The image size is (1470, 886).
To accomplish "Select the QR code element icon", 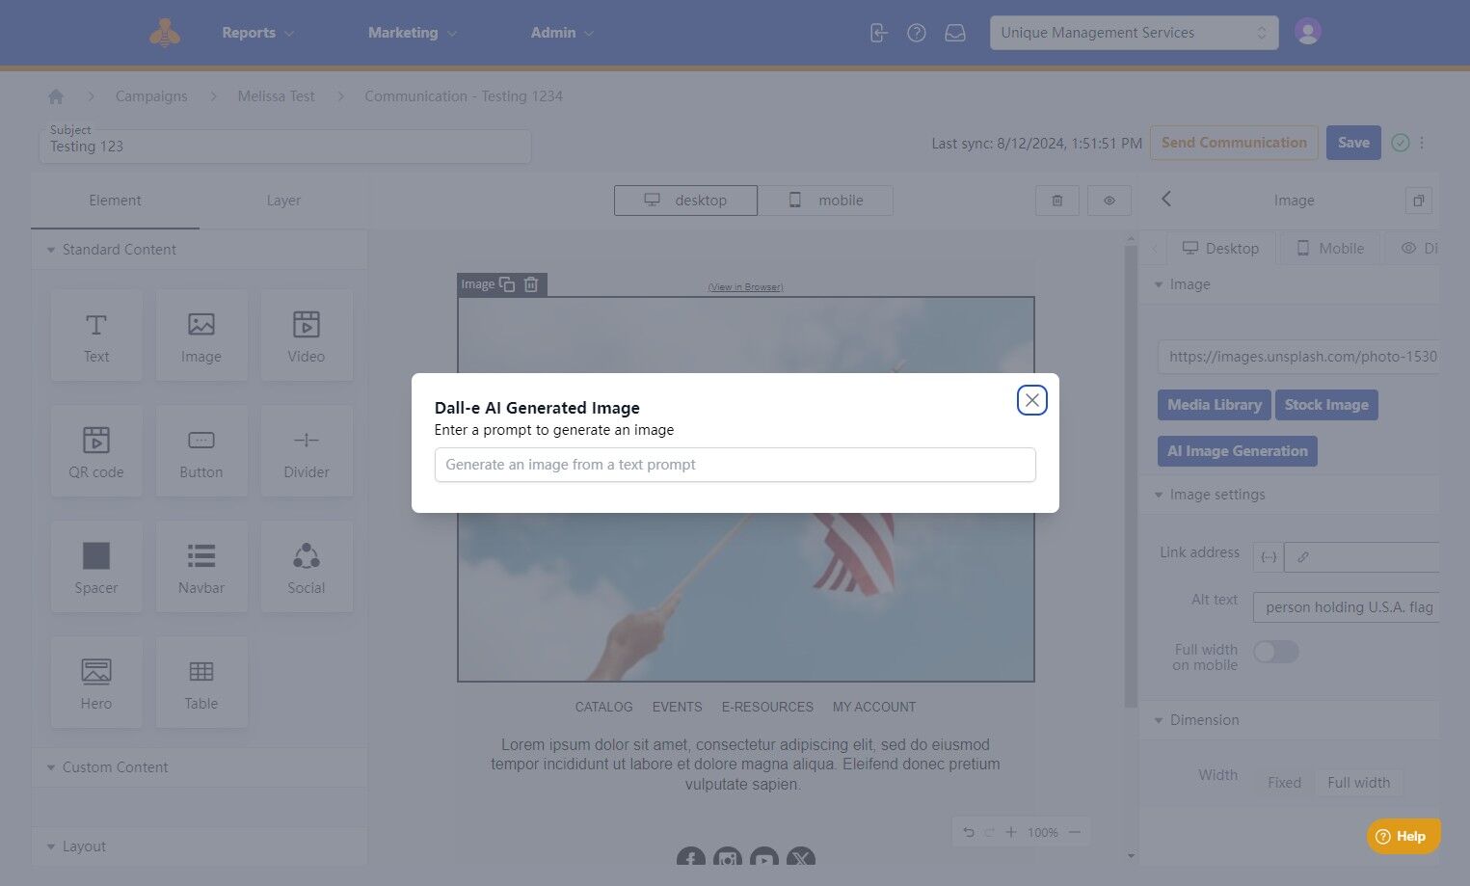I will click(96, 441).
